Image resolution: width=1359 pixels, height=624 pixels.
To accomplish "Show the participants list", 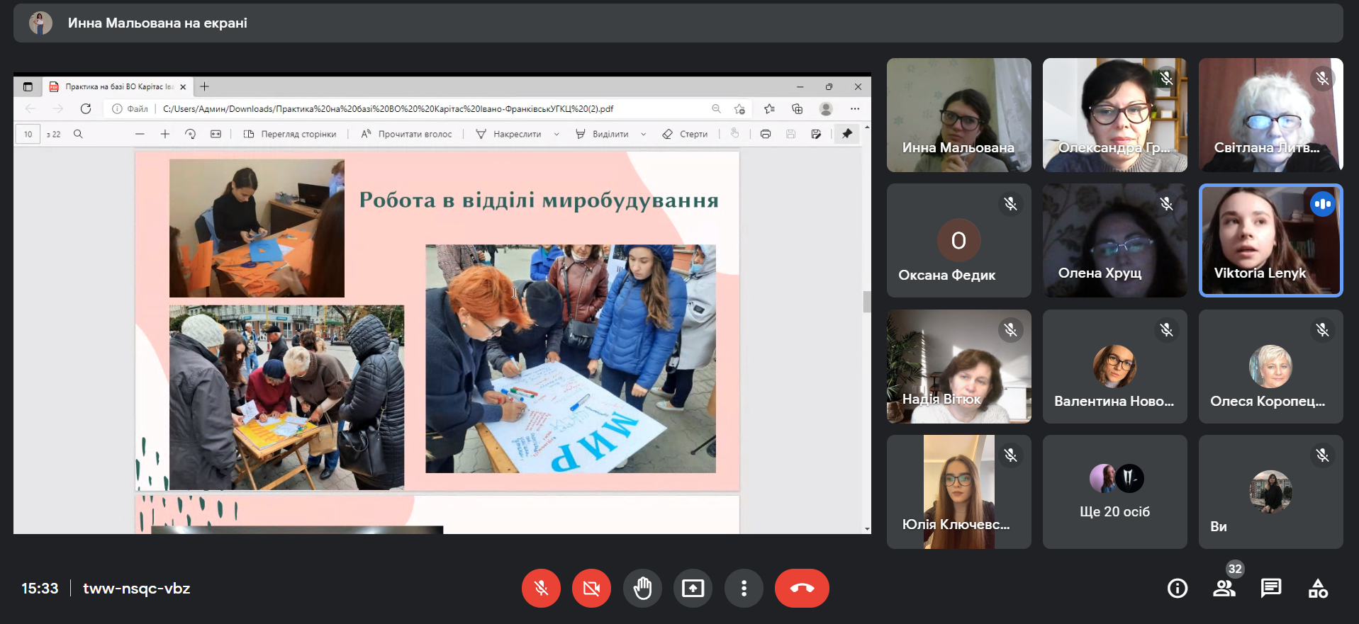I will tap(1224, 588).
